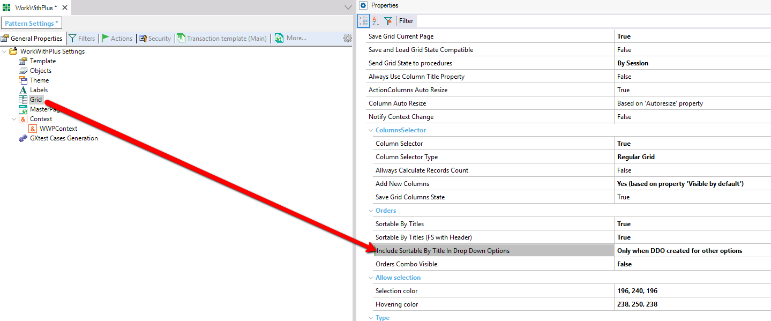Toggle ActionColumns Auto Resize value
Screen dimensions: 771x321
692,90
